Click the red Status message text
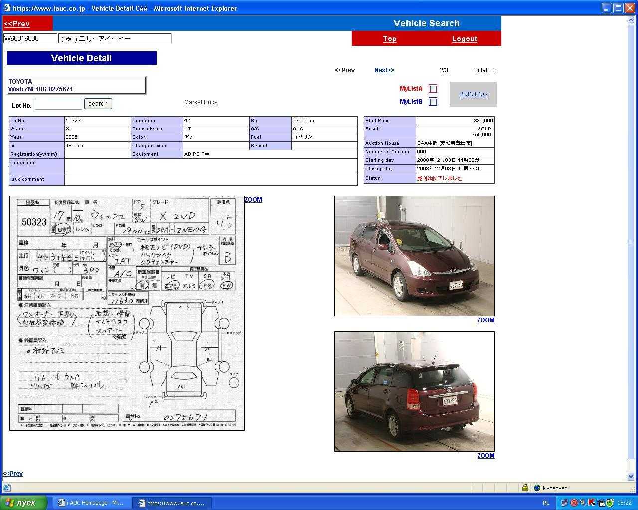 (440, 178)
